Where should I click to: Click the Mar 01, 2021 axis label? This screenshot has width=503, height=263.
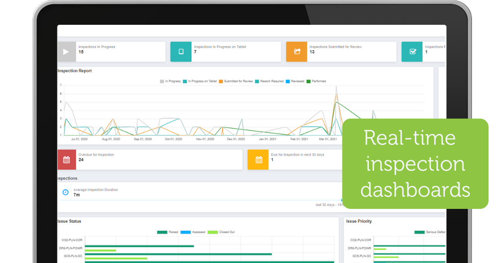[328, 139]
